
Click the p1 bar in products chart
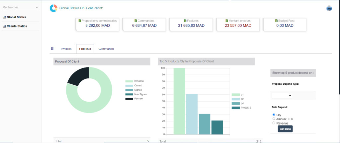coord(179,101)
